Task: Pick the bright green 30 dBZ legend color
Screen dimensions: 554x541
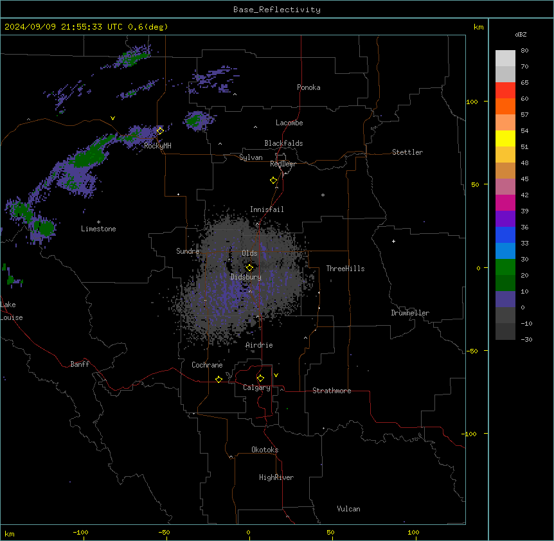Action: point(505,267)
